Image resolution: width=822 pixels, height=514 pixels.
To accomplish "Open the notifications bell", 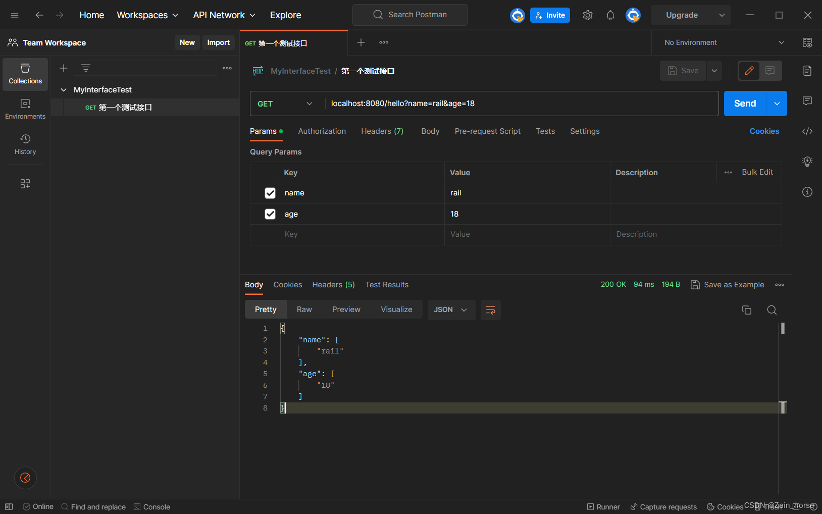I will (x=610, y=15).
